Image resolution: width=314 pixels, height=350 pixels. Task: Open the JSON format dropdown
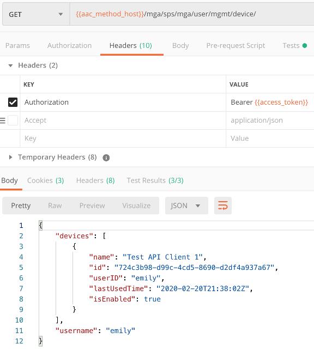pyautogui.click(x=186, y=206)
